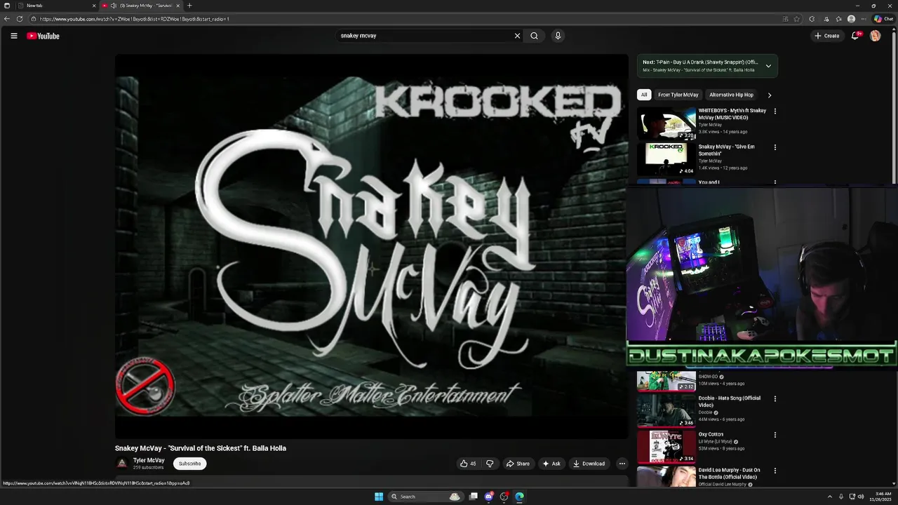Image resolution: width=898 pixels, height=505 pixels.
Task: Click WHITEBOYS video thumbnail
Action: pos(666,123)
